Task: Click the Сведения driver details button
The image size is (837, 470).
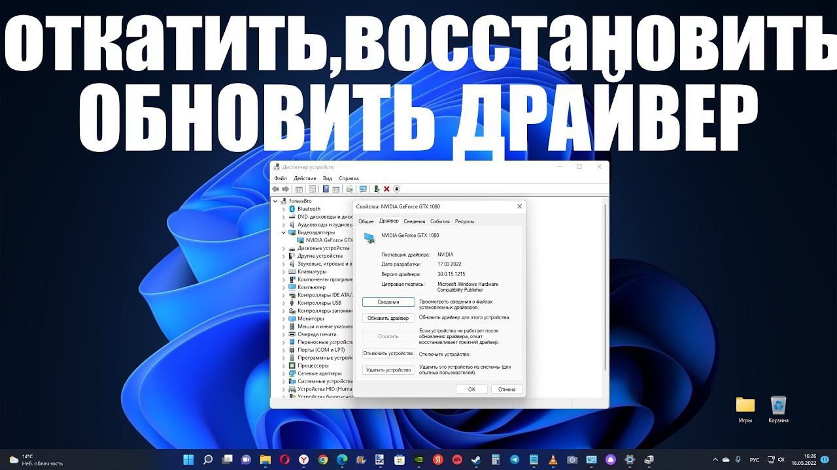Action: [388, 302]
